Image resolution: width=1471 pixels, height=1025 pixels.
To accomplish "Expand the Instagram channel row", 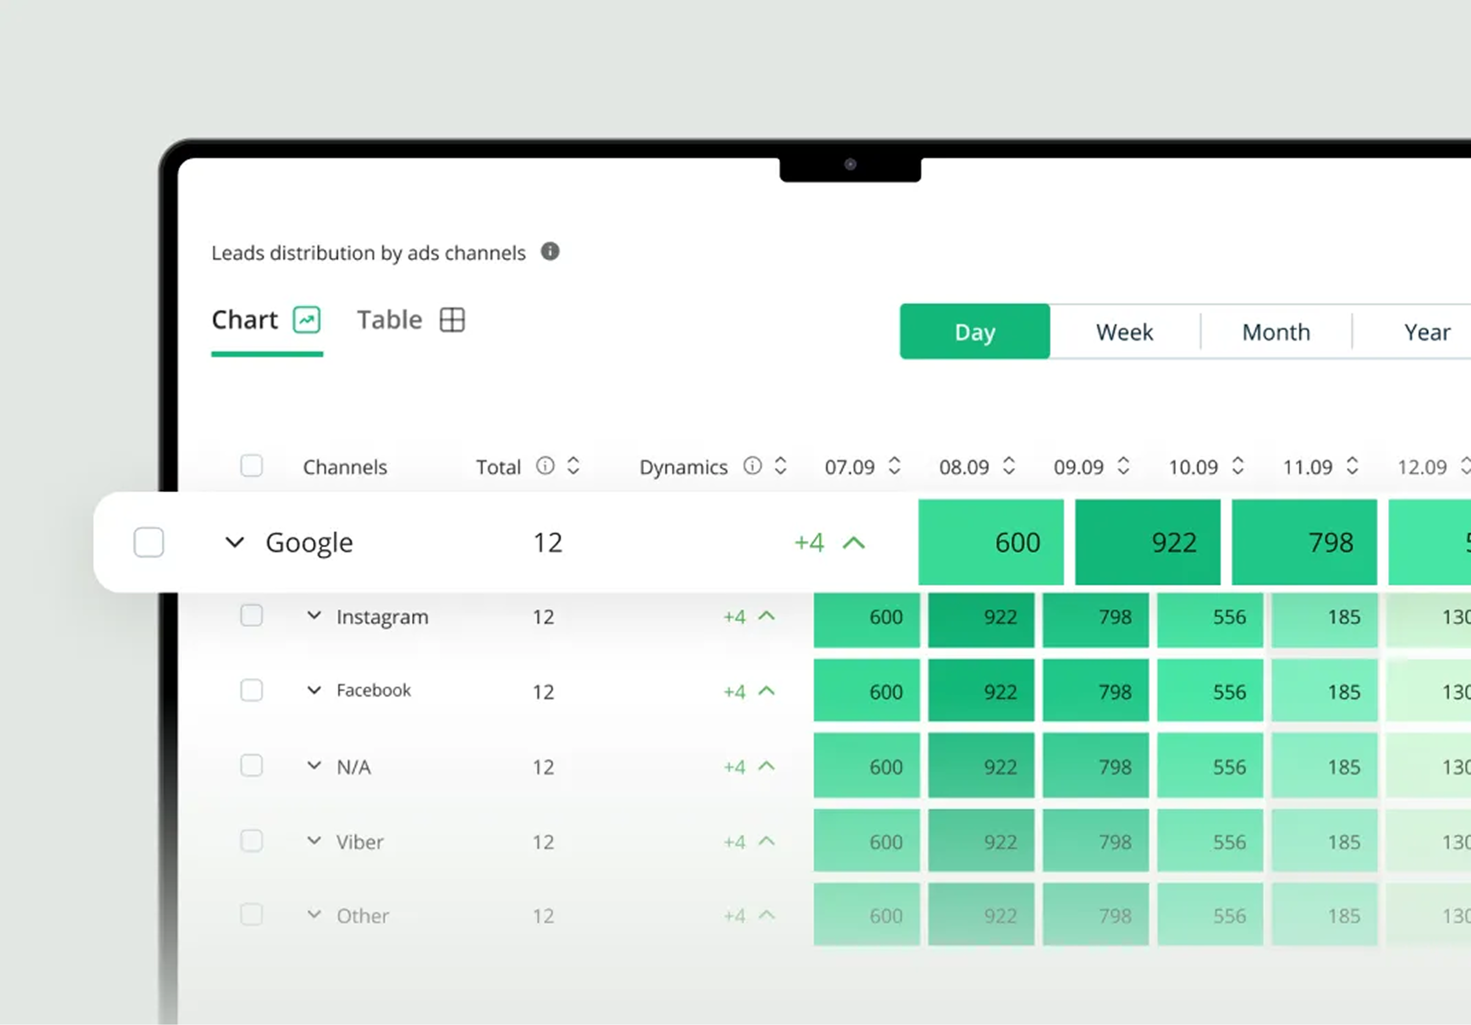I will (x=314, y=616).
